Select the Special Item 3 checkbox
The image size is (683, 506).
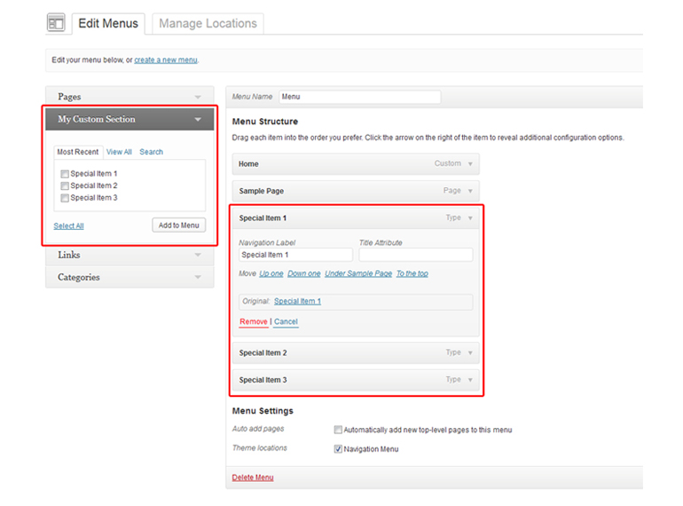[65, 198]
